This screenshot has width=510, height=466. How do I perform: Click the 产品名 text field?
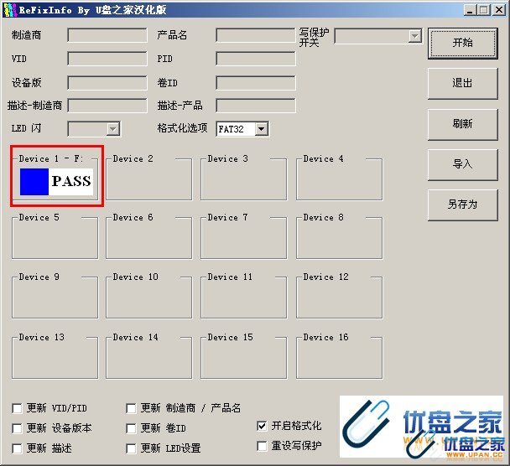point(255,36)
